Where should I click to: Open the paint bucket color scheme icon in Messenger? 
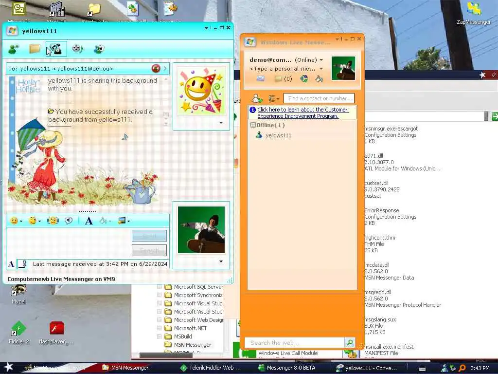coord(319,78)
